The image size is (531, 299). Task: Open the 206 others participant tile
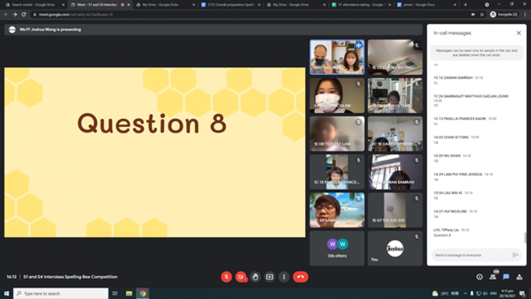click(337, 248)
